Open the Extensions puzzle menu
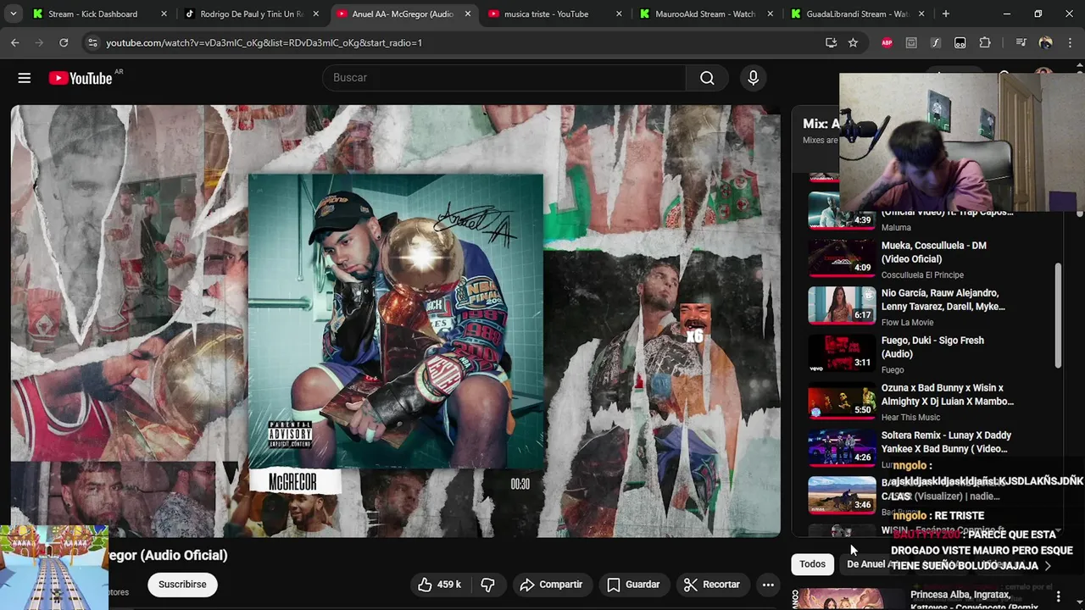Viewport: 1085px width, 610px height. coord(985,42)
